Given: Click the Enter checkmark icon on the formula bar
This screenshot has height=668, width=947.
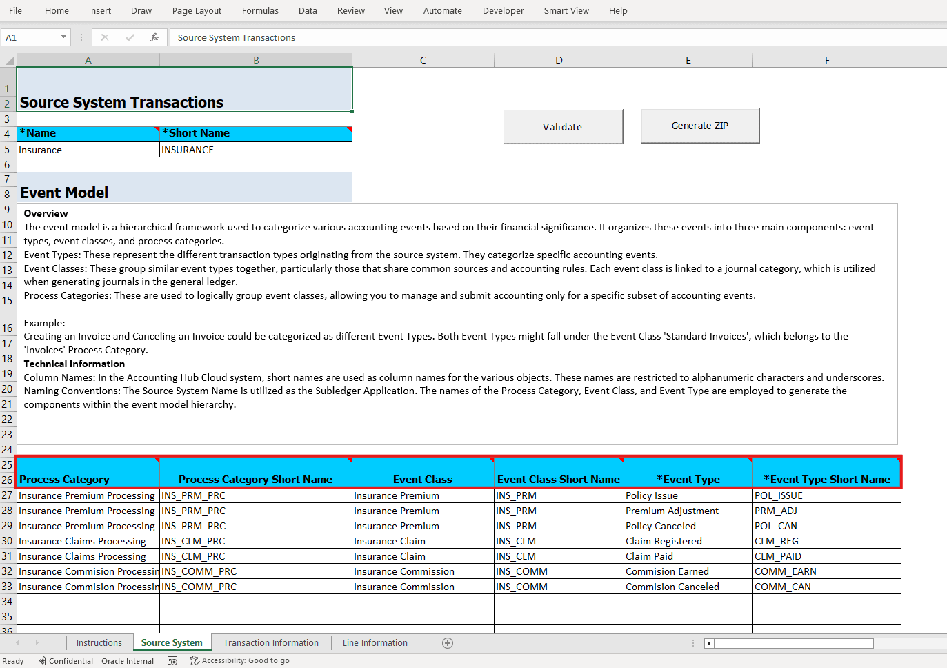Looking at the screenshot, I should (x=130, y=37).
